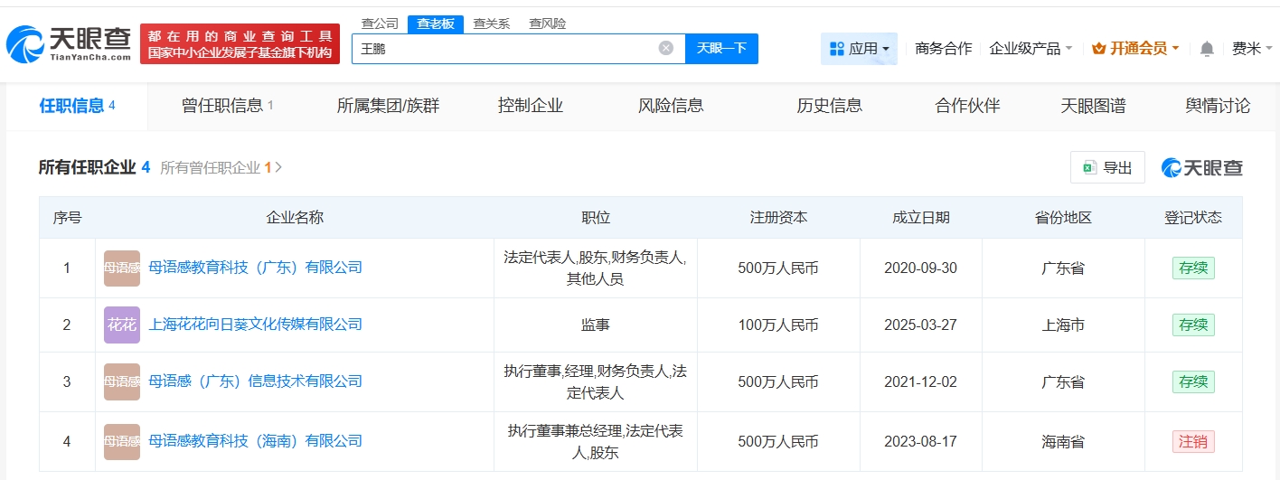Open the 风险信息 tab
The height and width of the screenshot is (480, 1280).
(671, 106)
